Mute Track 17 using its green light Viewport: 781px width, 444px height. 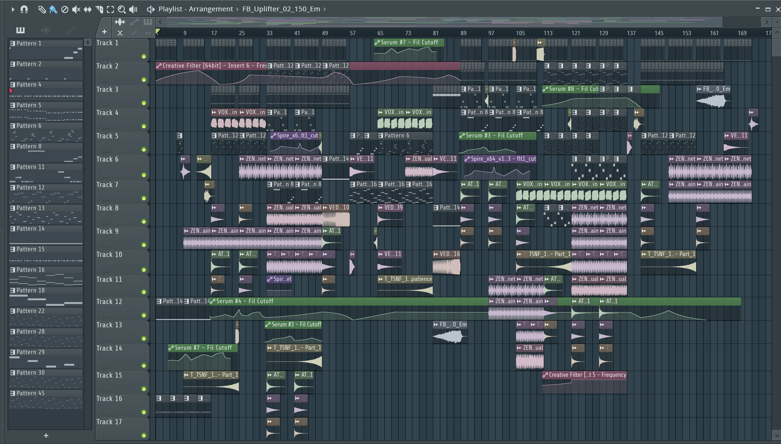143,435
